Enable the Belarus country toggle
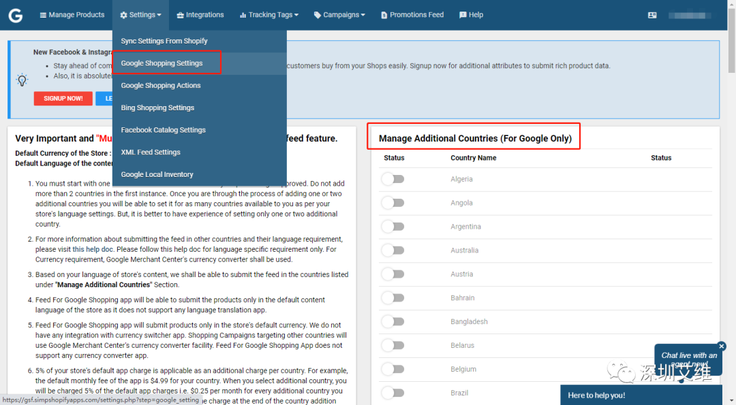 coord(393,345)
